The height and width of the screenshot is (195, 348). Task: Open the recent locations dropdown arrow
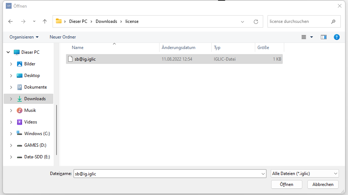pos(34,21)
